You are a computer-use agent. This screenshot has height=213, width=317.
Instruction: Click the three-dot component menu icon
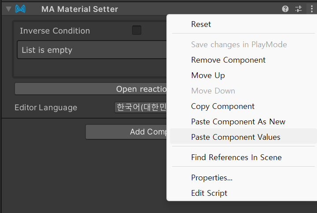312,9
